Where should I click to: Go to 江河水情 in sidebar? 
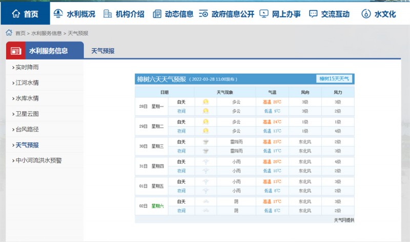click(27, 83)
